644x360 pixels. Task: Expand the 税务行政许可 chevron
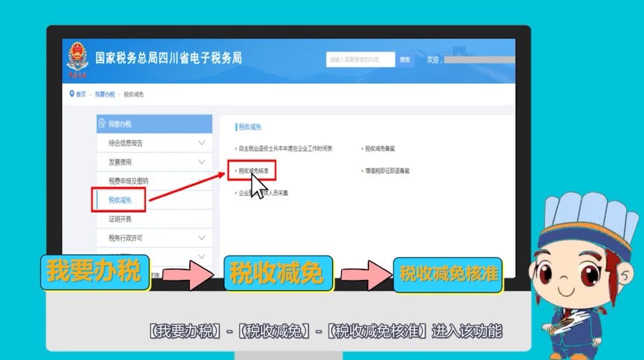202,238
